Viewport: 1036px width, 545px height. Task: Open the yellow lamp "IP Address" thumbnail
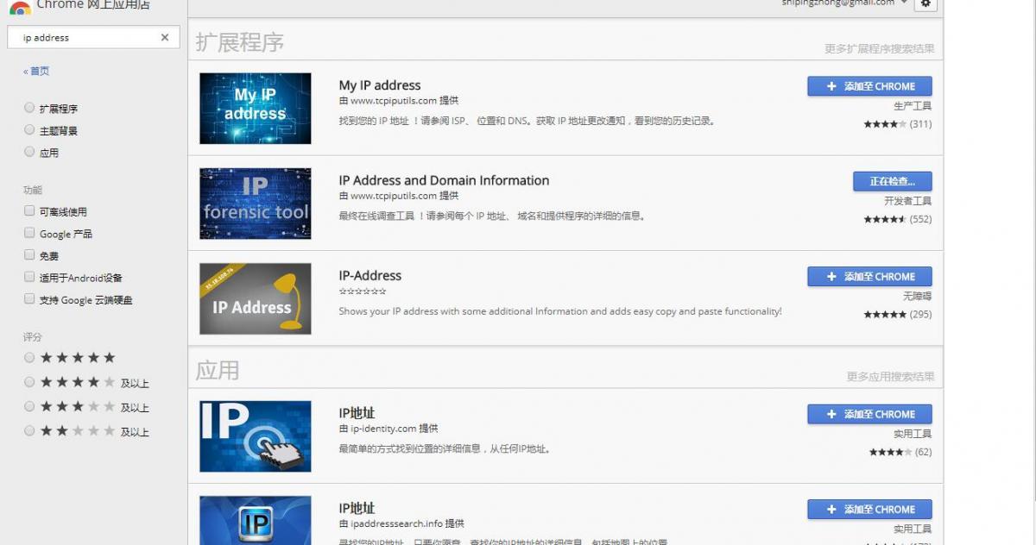(x=256, y=298)
